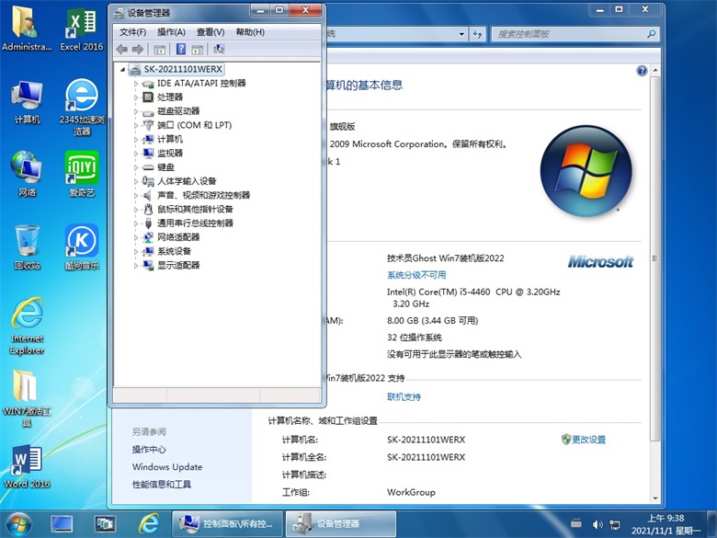This screenshot has width=717, height=538.
Task: Open the 查看(V) menu
Action: 211,32
